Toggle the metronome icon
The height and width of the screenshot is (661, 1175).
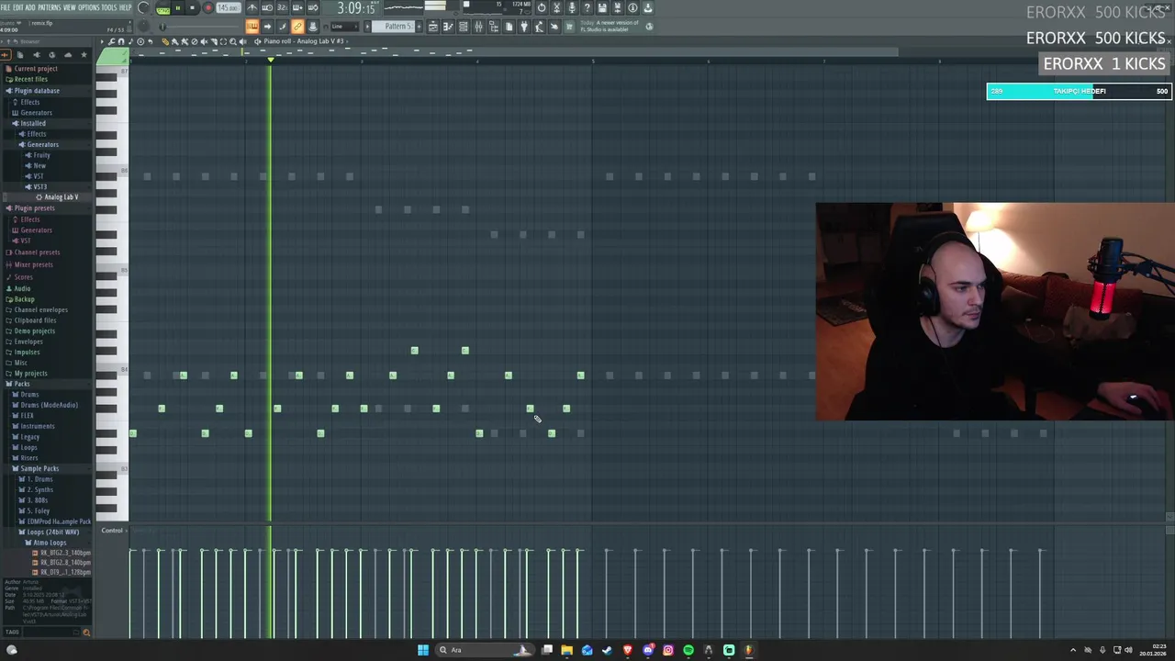[x=252, y=7]
